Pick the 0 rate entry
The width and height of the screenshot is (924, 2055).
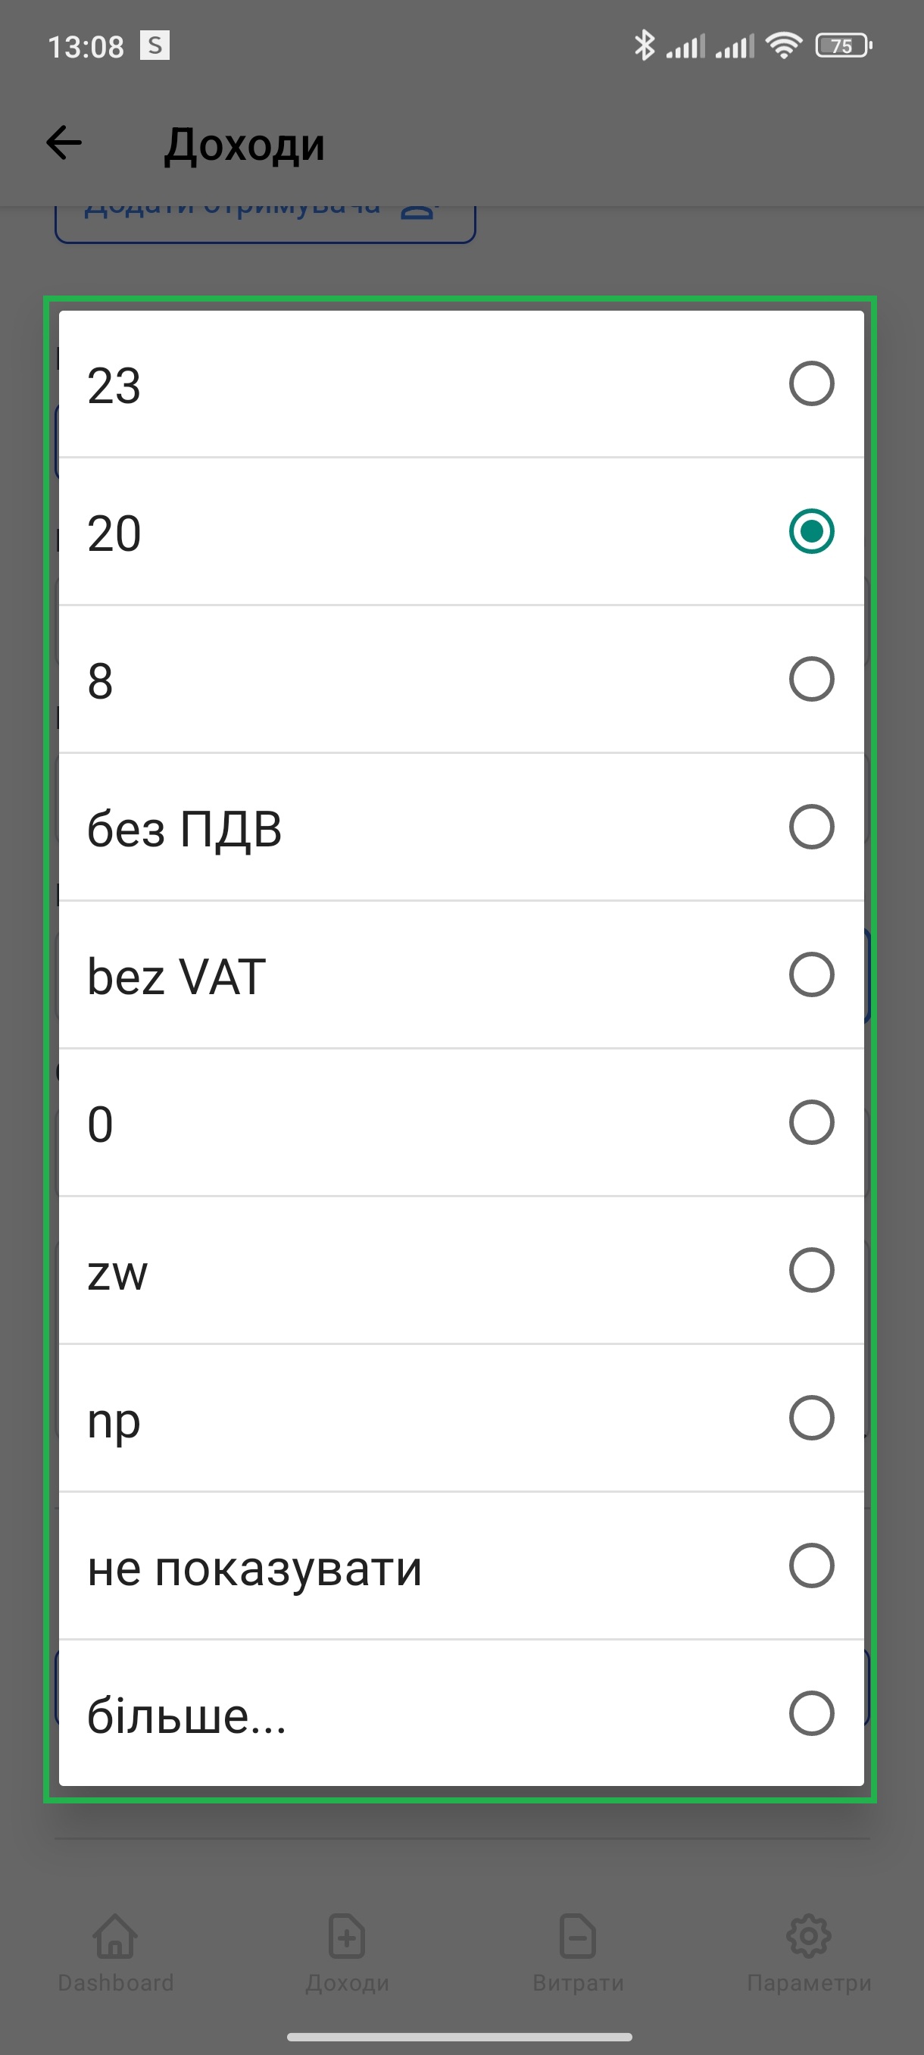coord(812,1122)
